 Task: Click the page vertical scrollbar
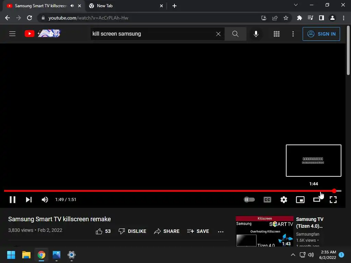click(348, 51)
